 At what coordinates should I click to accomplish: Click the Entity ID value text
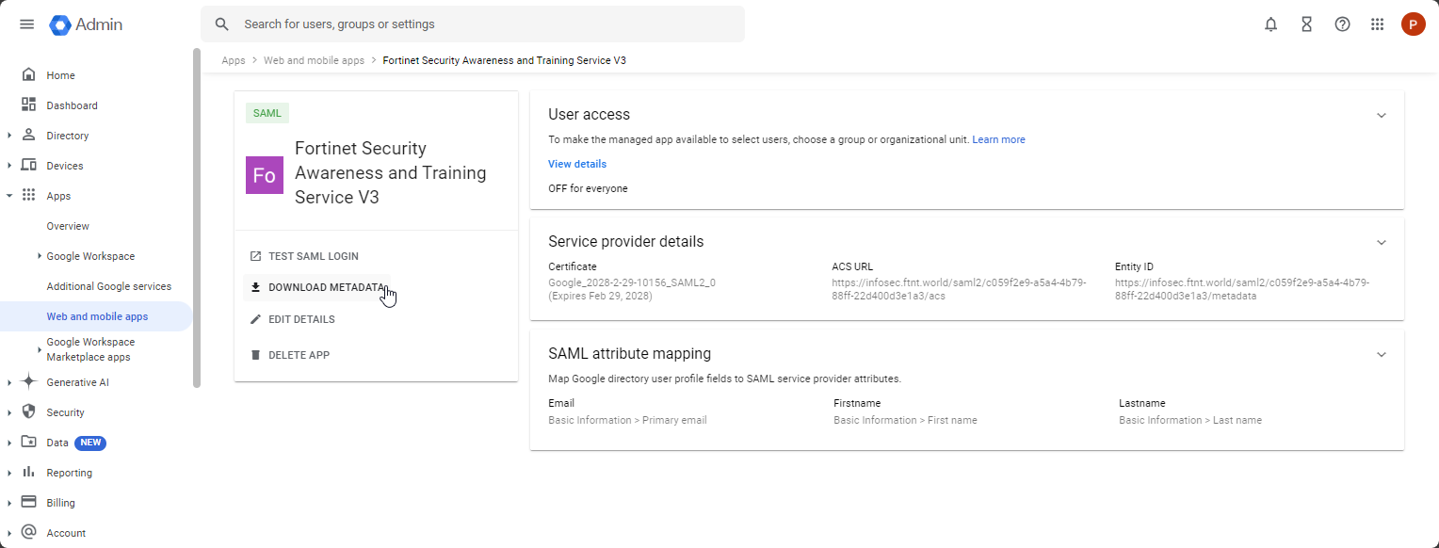tap(1242, 289)
